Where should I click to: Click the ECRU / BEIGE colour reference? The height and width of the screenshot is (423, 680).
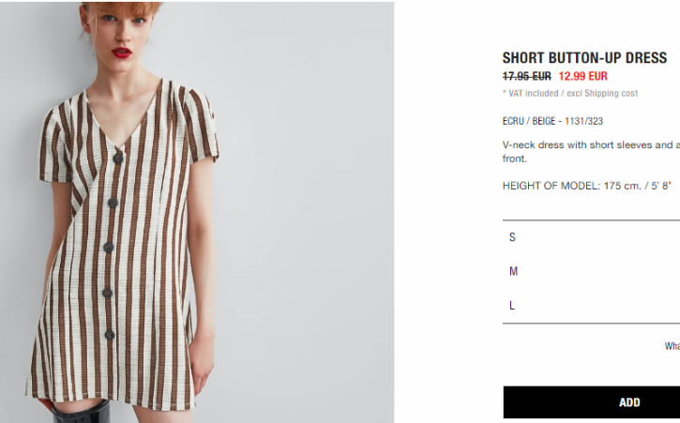pyautogui.click(x=552, y=121)
